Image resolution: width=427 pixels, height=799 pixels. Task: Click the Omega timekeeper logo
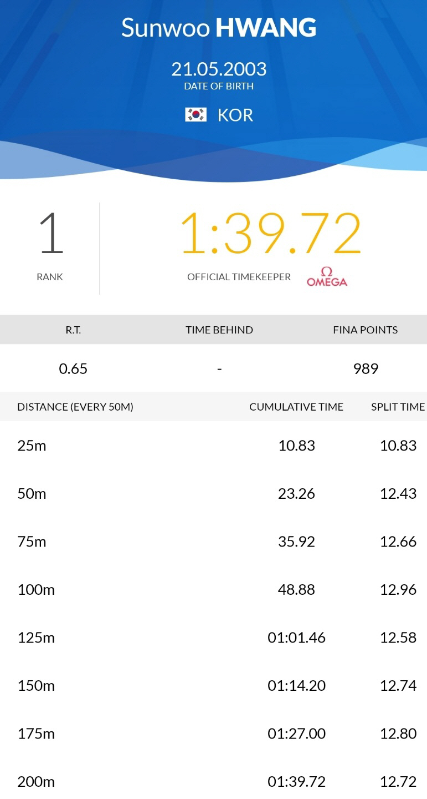(x=327, y=277)
